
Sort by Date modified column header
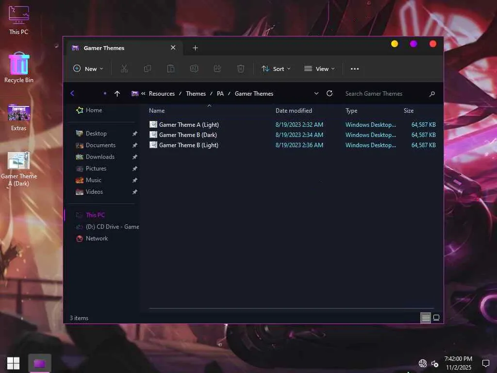point(294,111)
